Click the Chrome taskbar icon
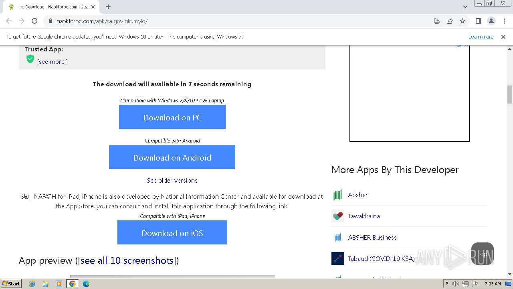The image size is (513, 289). pyautogui.click(x=73, y=284)
